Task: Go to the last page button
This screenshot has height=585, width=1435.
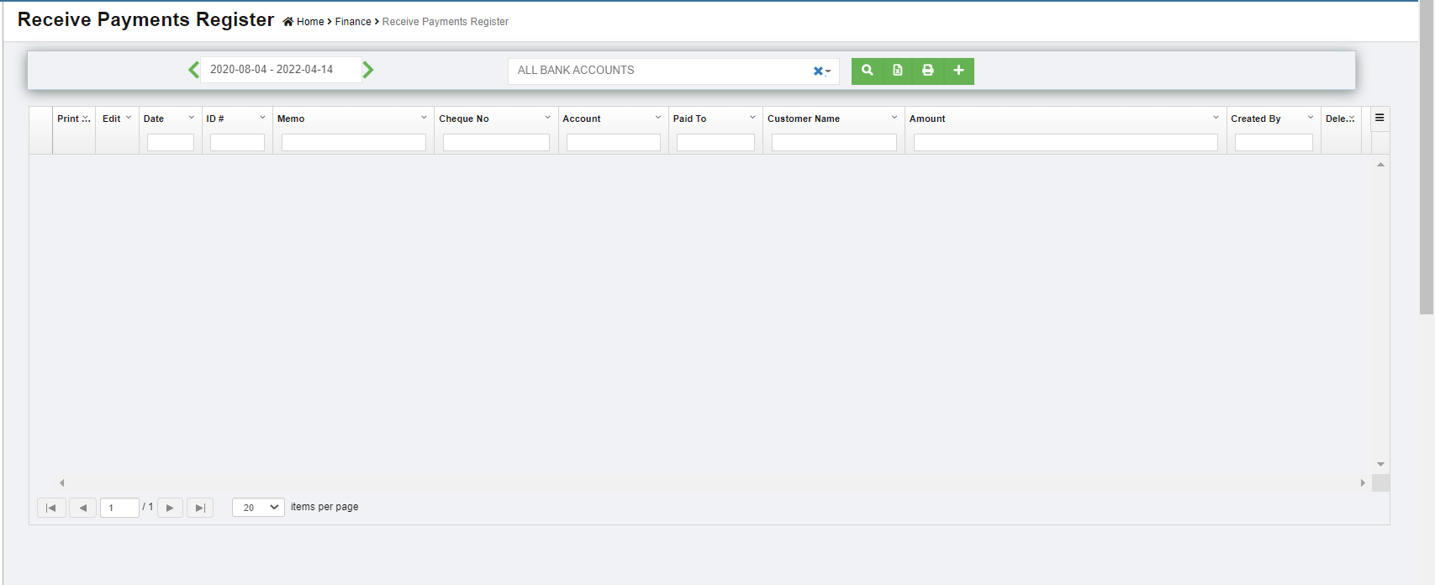Action: tap(200, 508)
